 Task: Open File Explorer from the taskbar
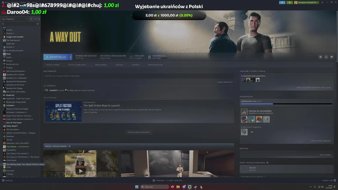(178, 187)
